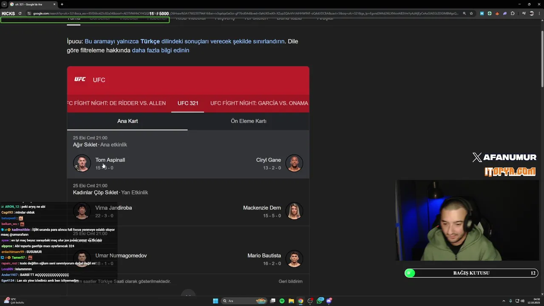Click the purple feather extension icon
Image resolution: width=544 pixels, height=306 pixels.
coord(505,13)
